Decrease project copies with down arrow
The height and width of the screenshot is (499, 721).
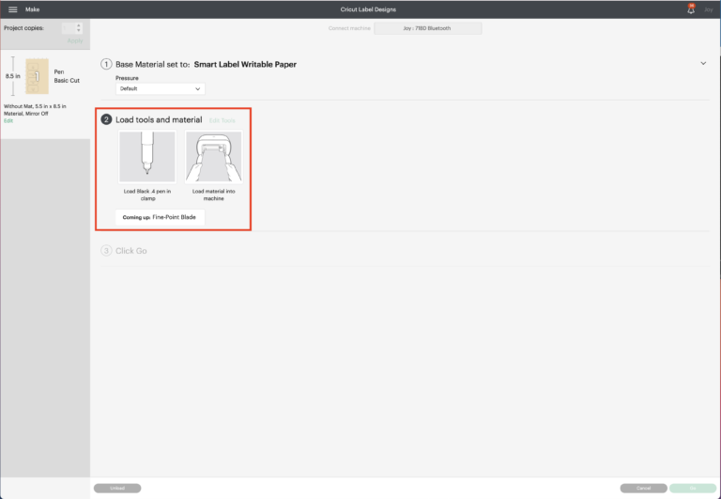(x=79, y=31)
